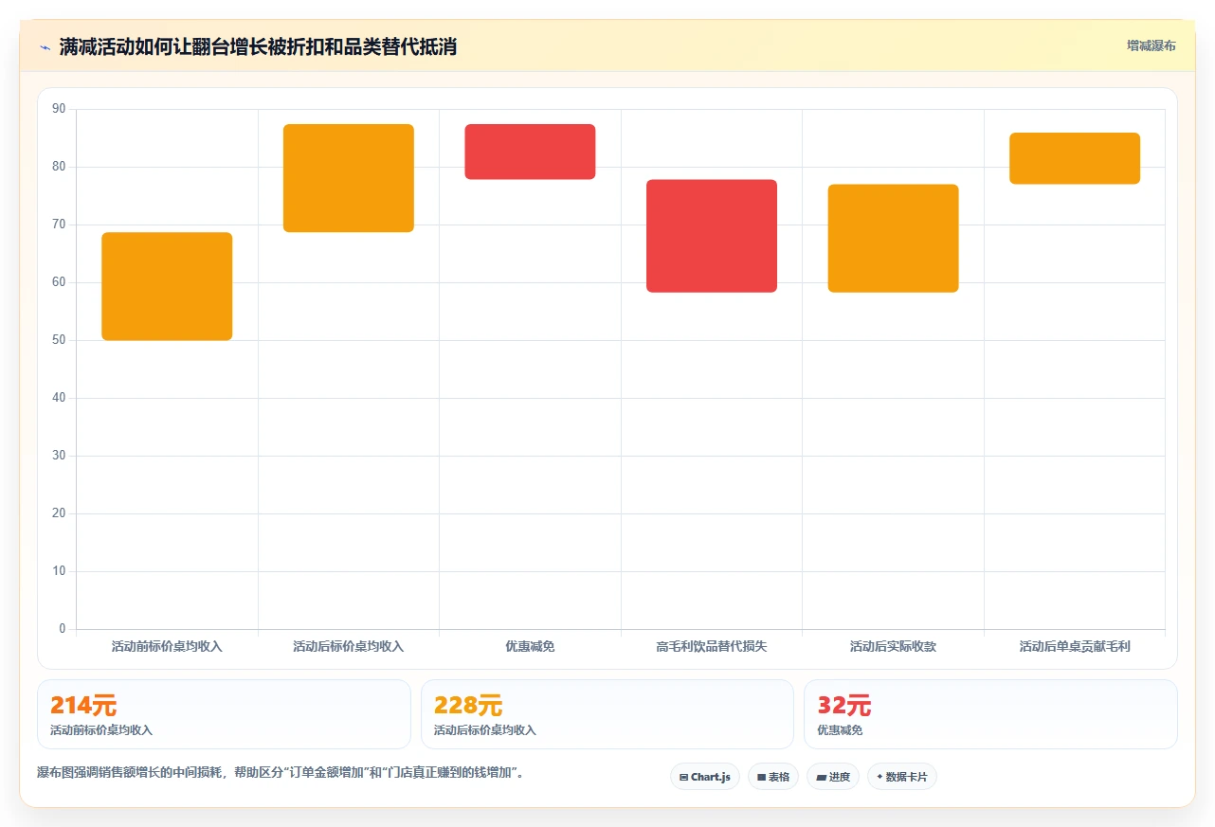The width and height of the screenshot is (1215, 827).
Task: Click the 数据卡片 pill tag
Action: click(902, 777)
